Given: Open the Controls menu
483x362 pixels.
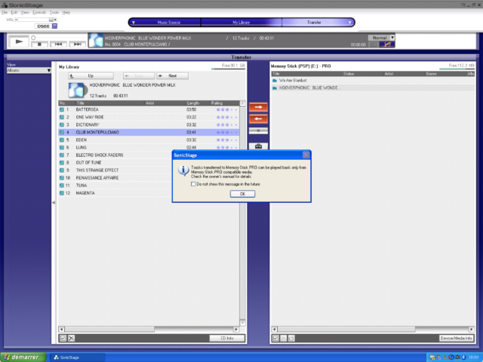Looking at the screenshot, I should tap(39, 12).
